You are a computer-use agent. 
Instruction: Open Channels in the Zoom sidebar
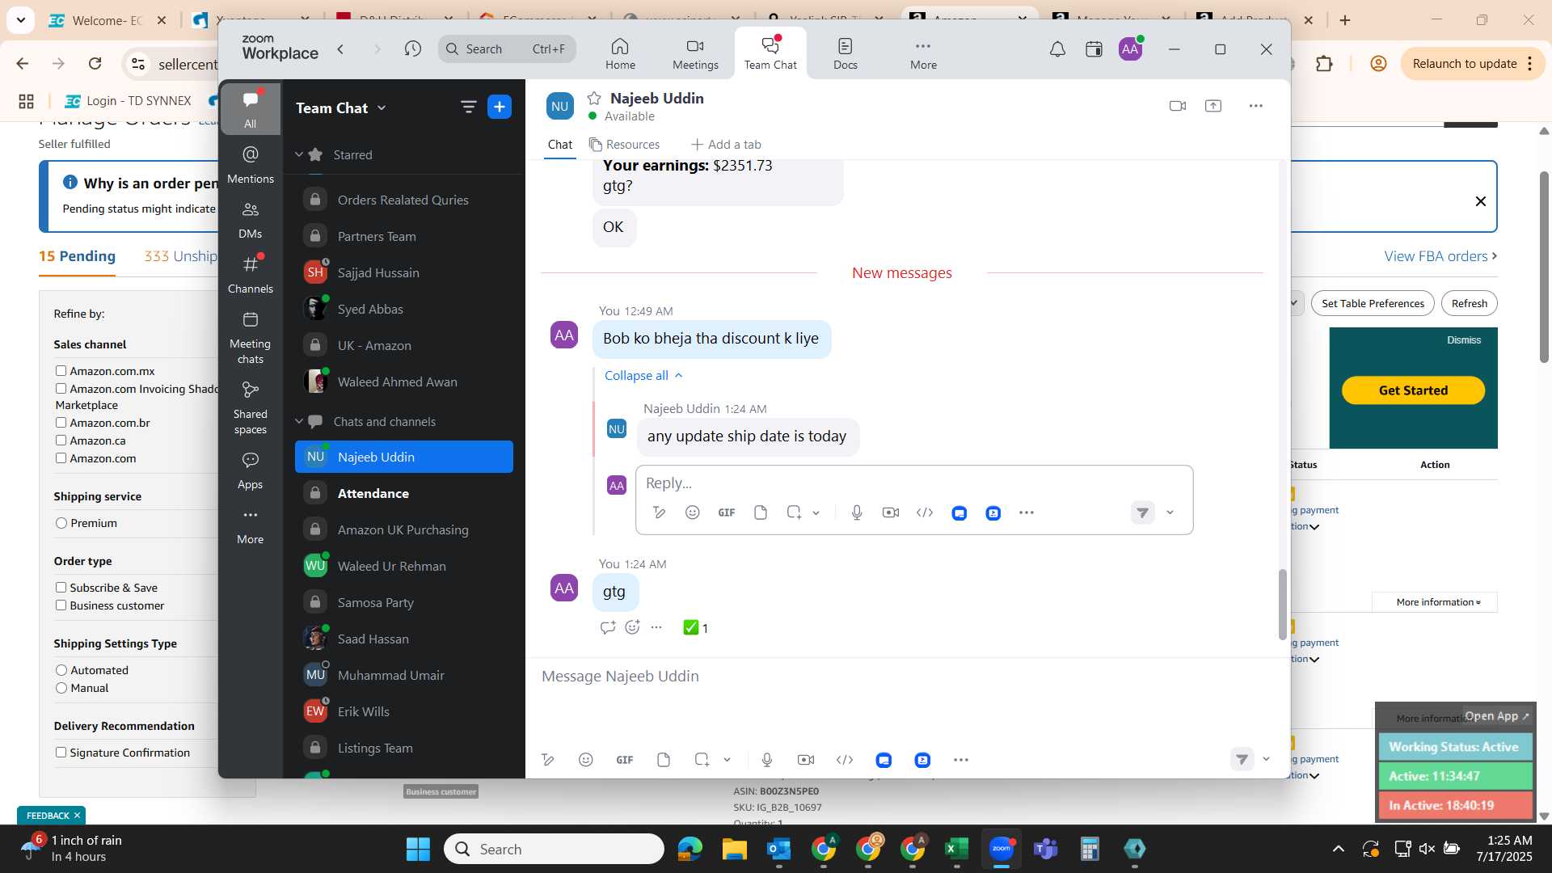click(x=251, y=275)
